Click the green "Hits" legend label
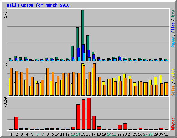The image size is (177, 138). tap(173, 14)
